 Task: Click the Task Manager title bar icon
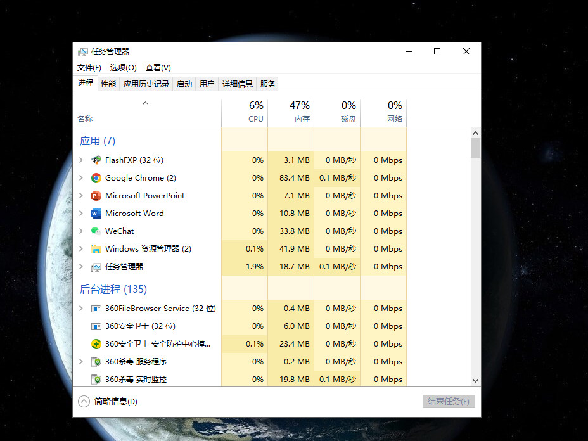point(82,52)
